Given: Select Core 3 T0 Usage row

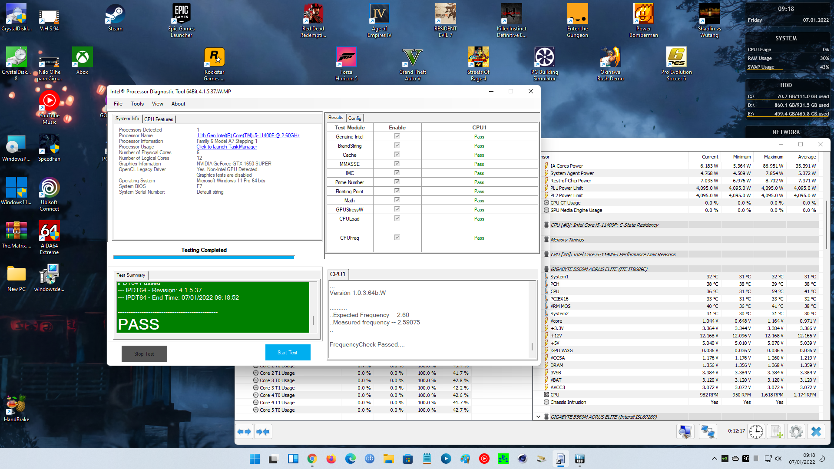Looking at the screenshot, I should 361,380.
